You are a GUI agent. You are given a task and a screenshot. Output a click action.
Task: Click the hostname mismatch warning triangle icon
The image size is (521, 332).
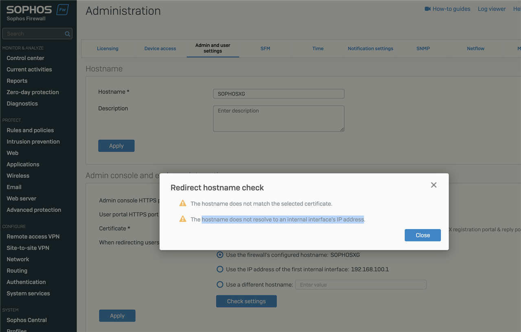click(x=183, y=203)
